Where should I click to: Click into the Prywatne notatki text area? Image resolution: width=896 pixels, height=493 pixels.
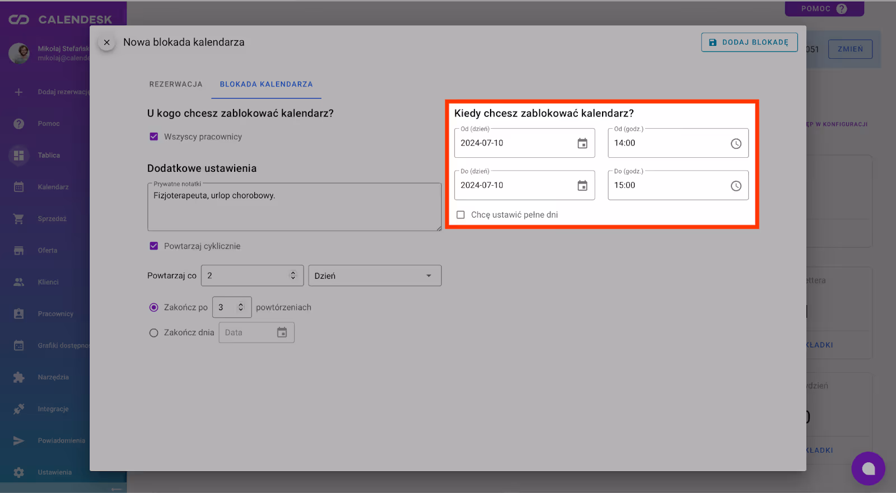294,210
